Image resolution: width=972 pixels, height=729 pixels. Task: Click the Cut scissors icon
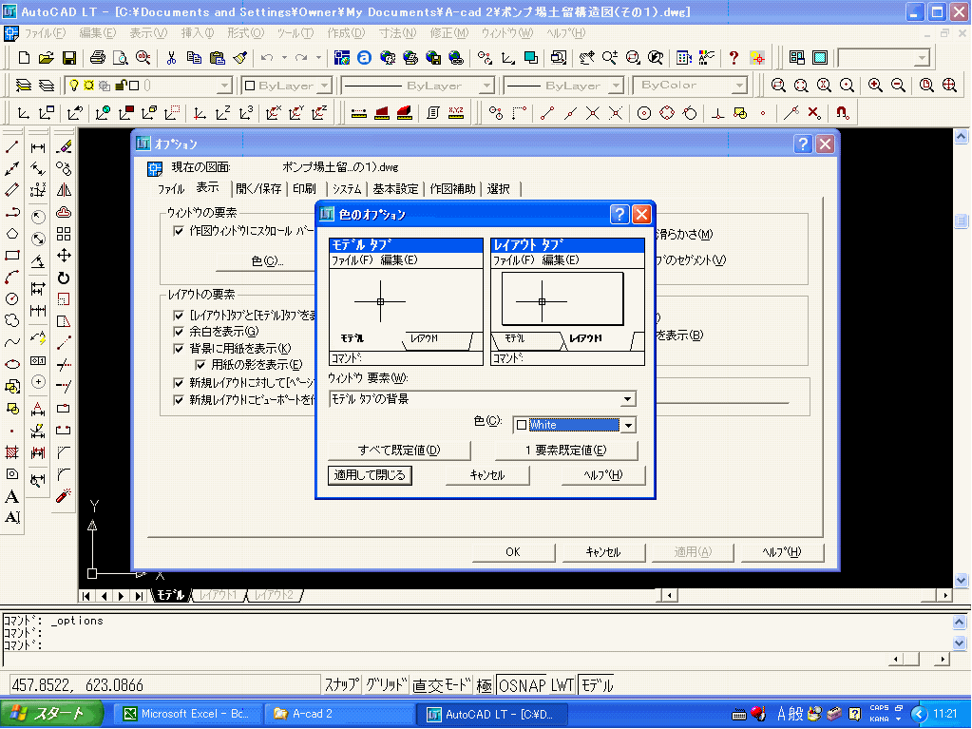coord(171,58)
